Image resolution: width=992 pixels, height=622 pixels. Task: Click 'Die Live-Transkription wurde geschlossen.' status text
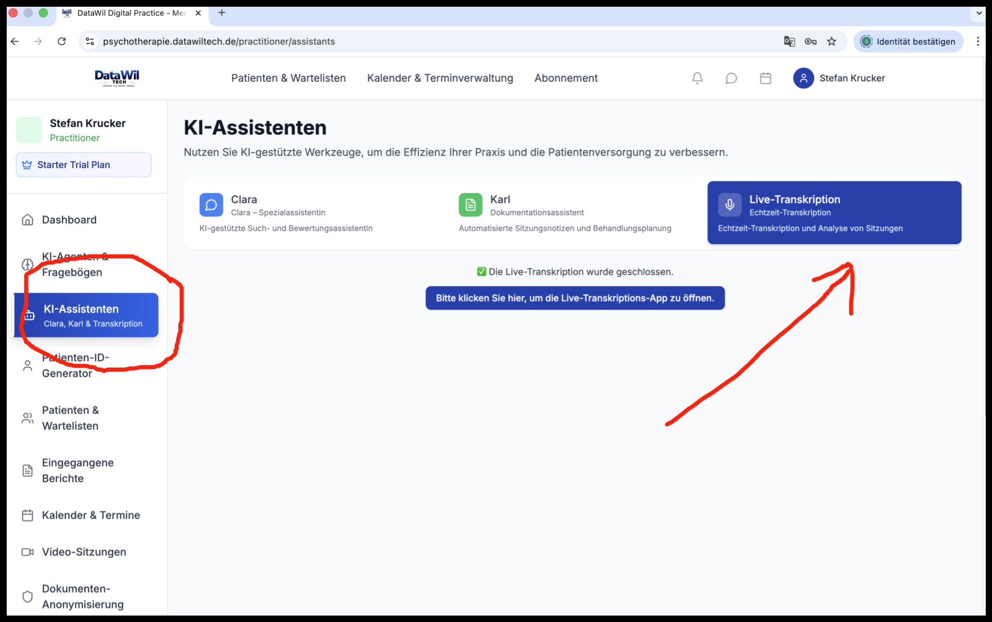coord(581,272)
